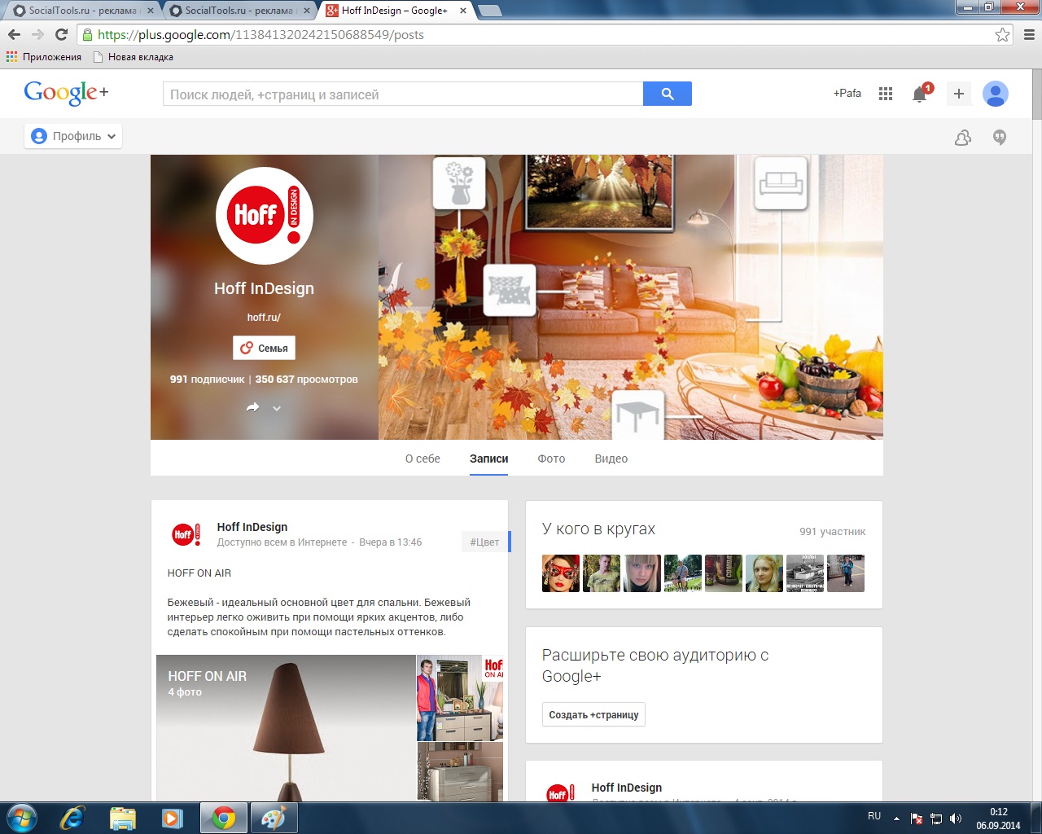The image size is (1042, 834).
Task: Click the pillows icon on cover
Action: click(x=510, y=290)
